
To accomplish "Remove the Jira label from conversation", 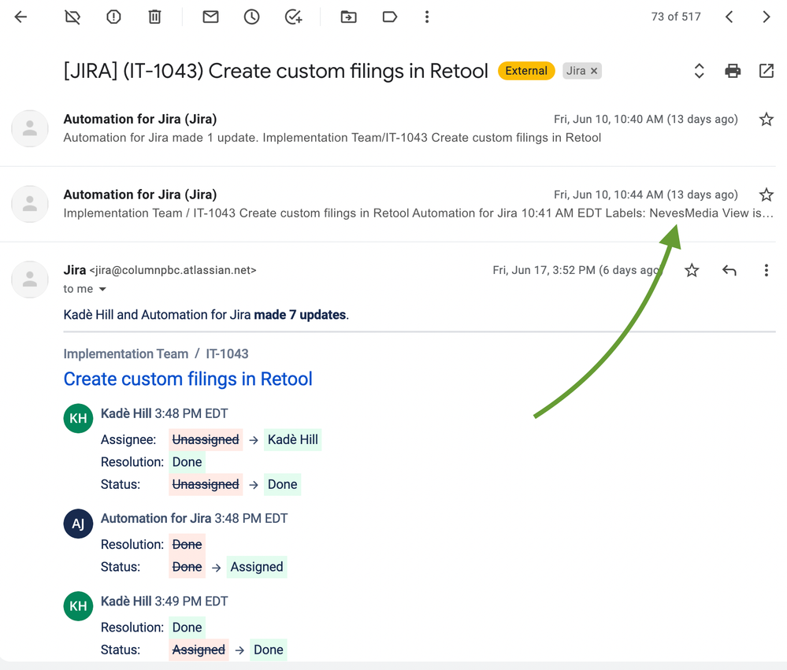I will 594,71.
